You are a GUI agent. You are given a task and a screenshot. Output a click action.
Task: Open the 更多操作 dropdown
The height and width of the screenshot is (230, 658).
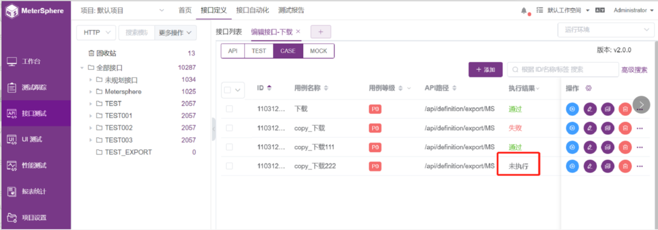(x=175, y=33)
